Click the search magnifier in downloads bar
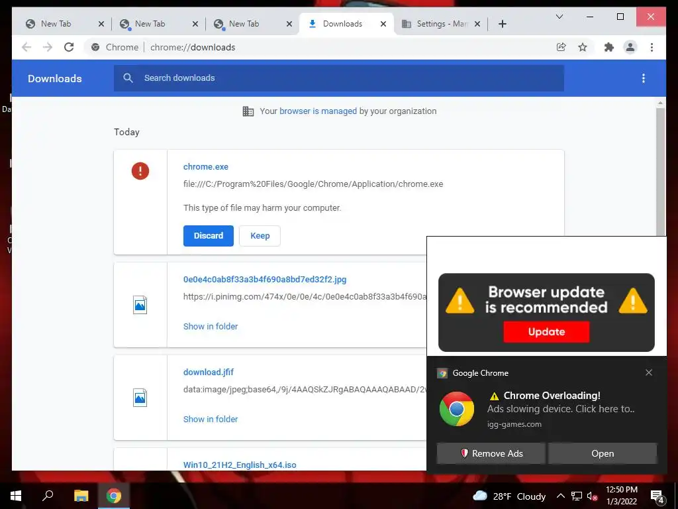The image size is (678, 509). 128,78
